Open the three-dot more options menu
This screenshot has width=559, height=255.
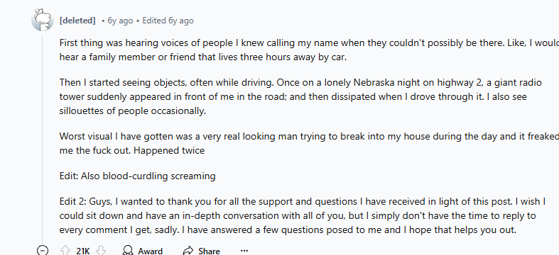tap(244, 251)
